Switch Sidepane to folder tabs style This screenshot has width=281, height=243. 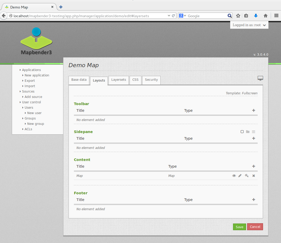click(x=248, y=132)
